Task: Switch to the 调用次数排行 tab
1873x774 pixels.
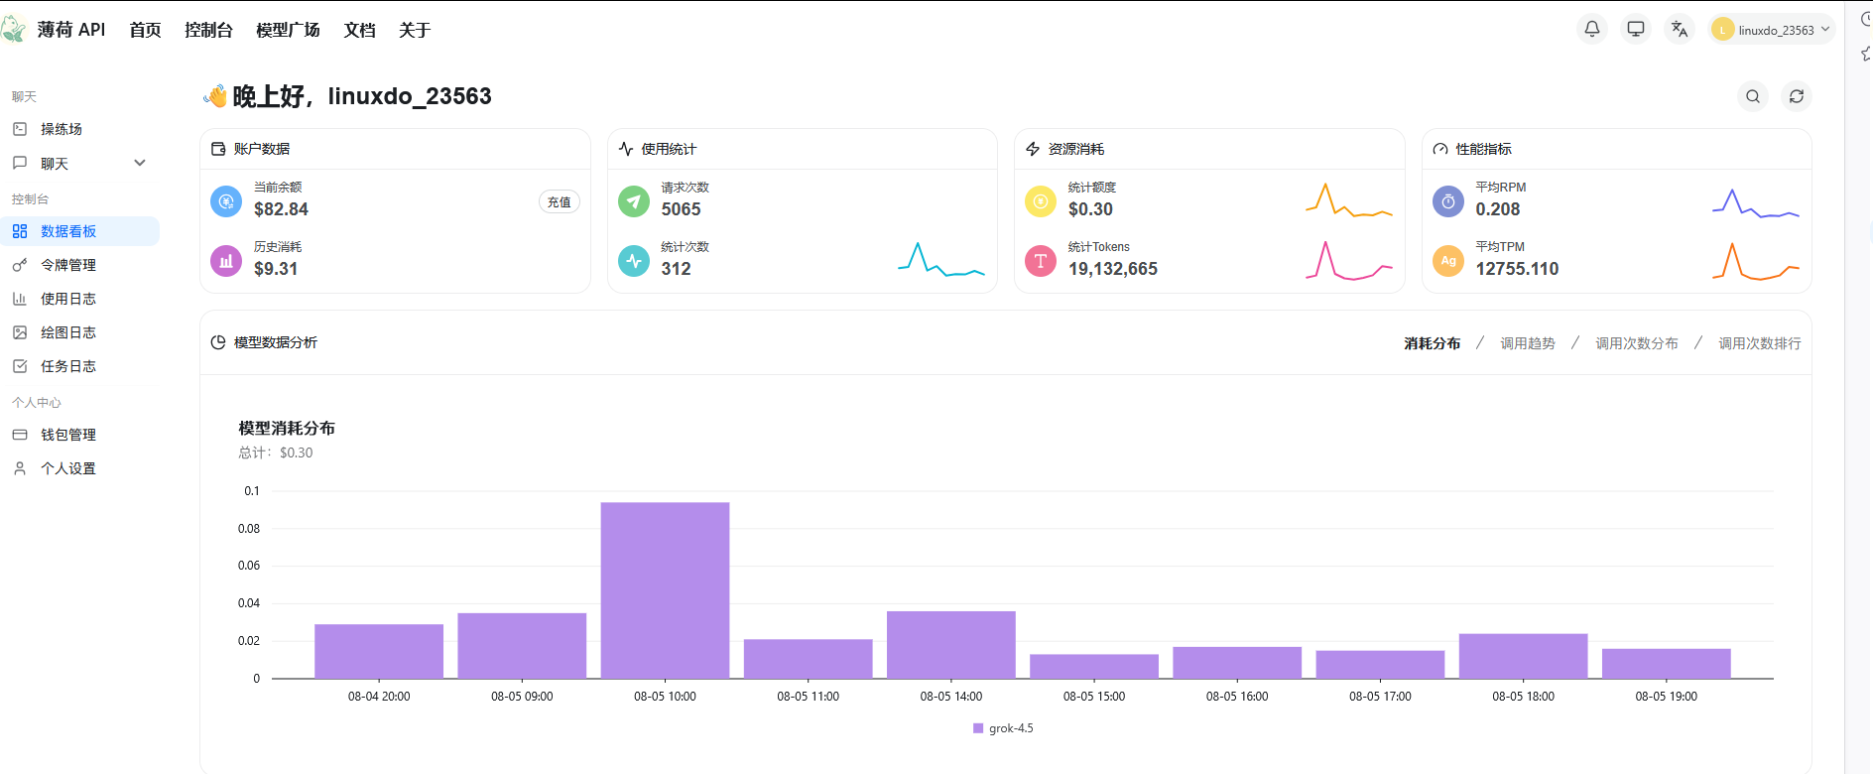Action: coord(1760,343)
